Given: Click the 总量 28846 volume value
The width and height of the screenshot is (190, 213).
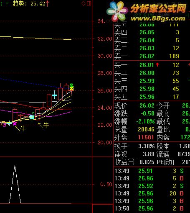Looking at the screenshot, I should (x=146, y=129).
